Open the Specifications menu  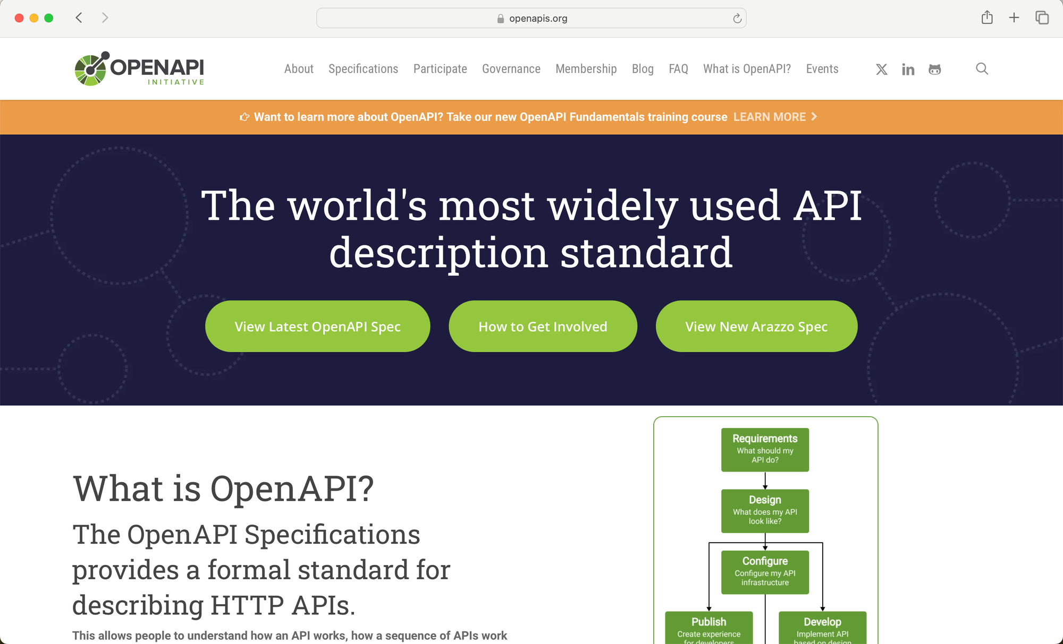coord(363,69)
